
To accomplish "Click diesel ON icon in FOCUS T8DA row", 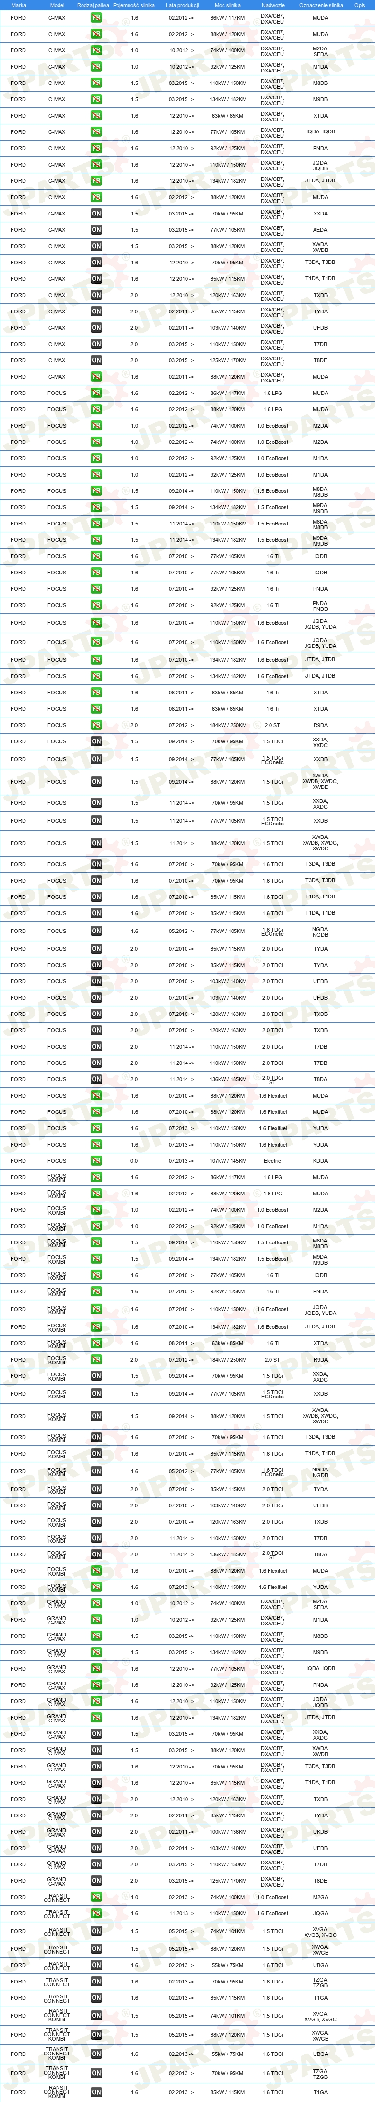I will tap(96, 1079).
